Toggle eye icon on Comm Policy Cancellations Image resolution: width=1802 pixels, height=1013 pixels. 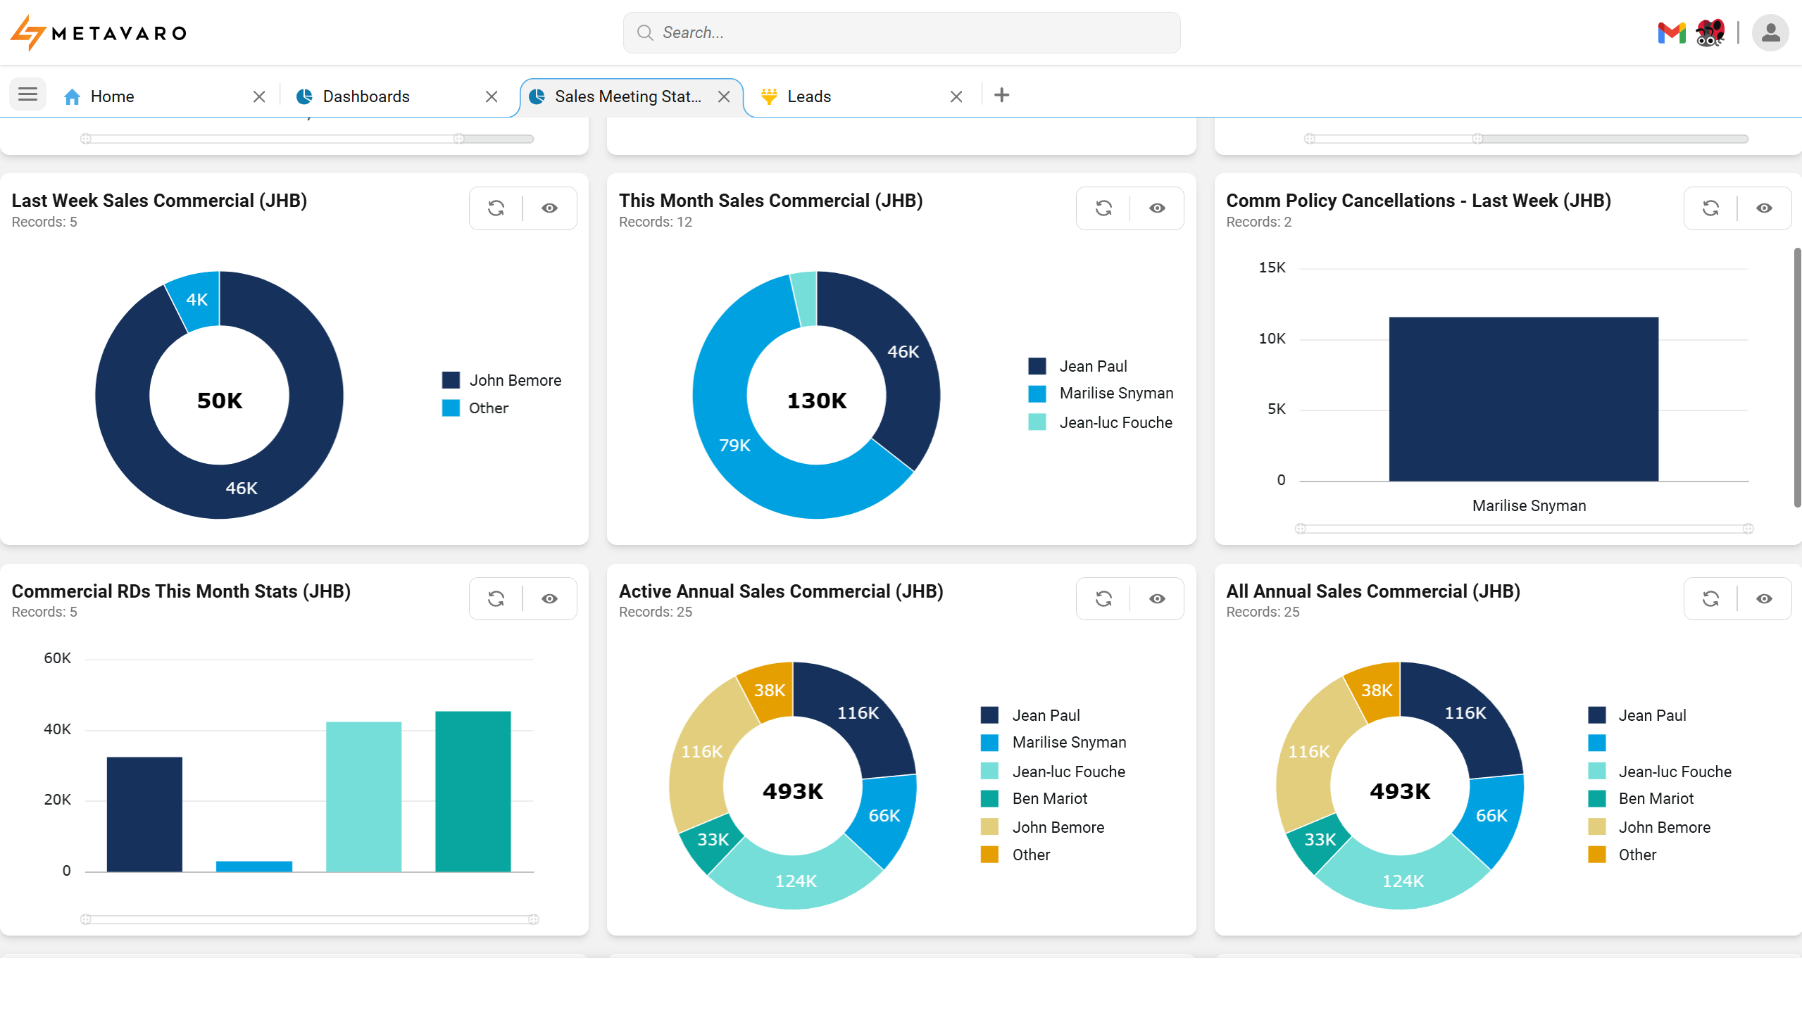pos(1764,208)
